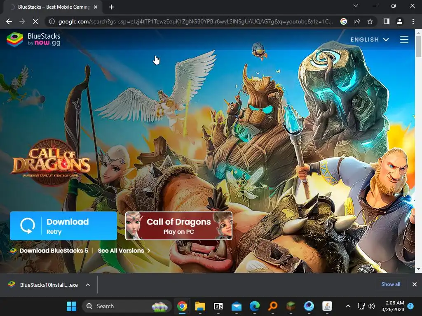Viewport: 422px width, 316px height.
Task: Open the notification badge showing 2
Action: click(x=410, y=306)
